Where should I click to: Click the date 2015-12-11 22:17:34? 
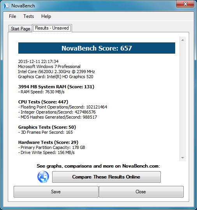[39, 61]
